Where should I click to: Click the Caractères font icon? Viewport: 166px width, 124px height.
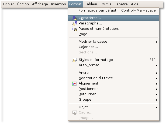[75, 18]
